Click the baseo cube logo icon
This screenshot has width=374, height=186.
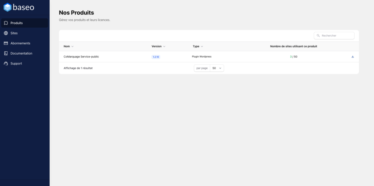point(7,7)
